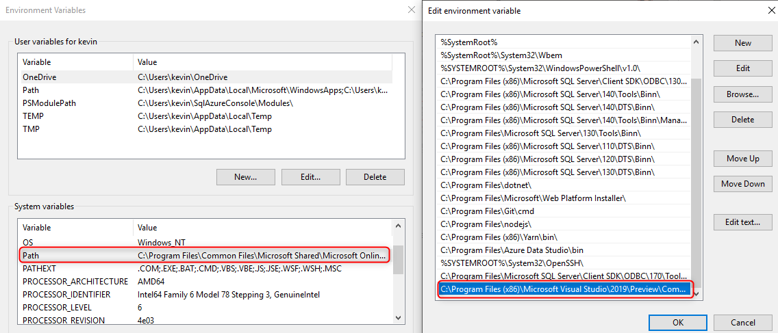This screenshot has height=333, width=778.
Task: Select the nodejs path entry
Action: pos(563,224)
